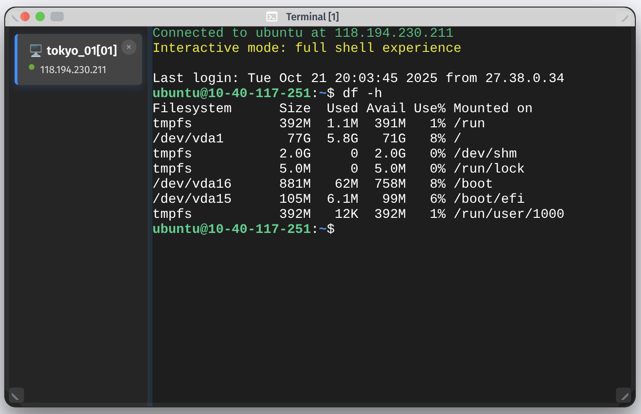641x414 pixels.
Task: Click the green connection status dot
Action: click(32, 67)
